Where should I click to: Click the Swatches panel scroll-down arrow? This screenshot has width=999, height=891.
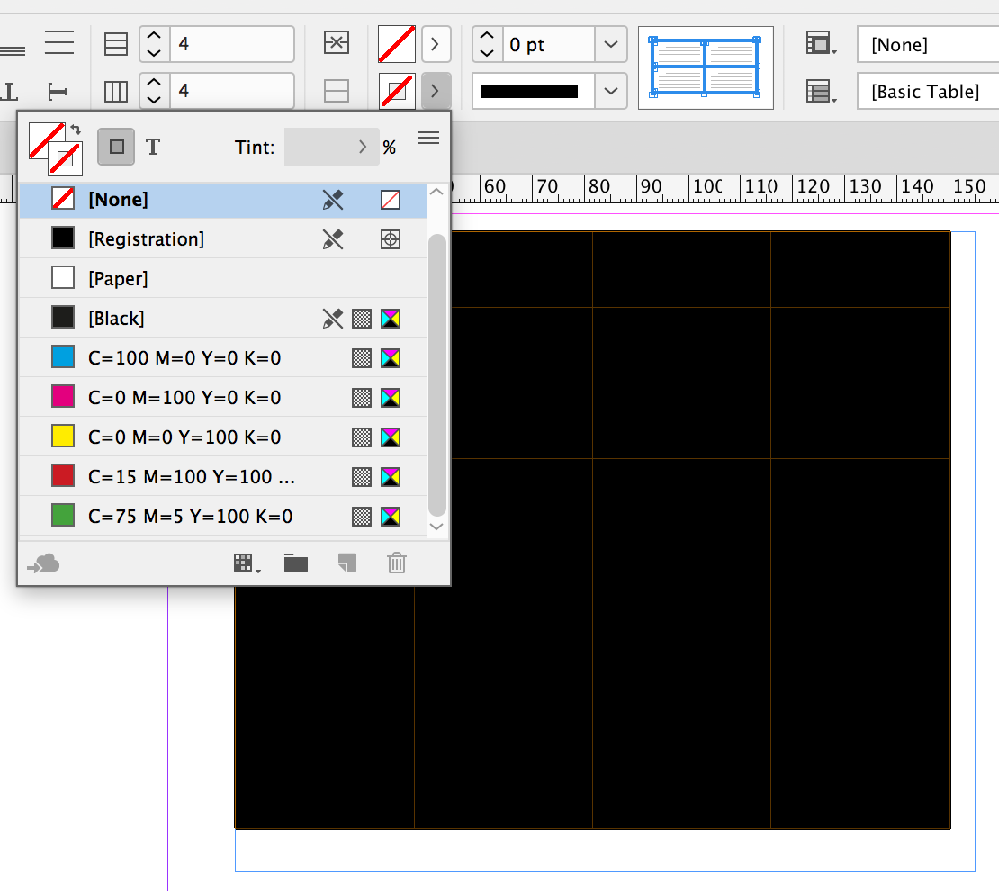coord(436,526)
